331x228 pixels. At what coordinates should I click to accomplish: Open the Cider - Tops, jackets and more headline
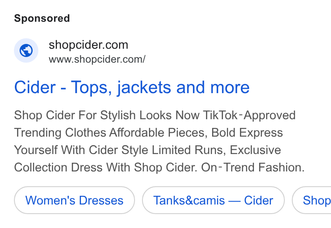(132, 87)
